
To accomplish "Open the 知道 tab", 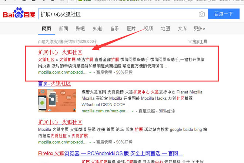I will click(97, 28).
